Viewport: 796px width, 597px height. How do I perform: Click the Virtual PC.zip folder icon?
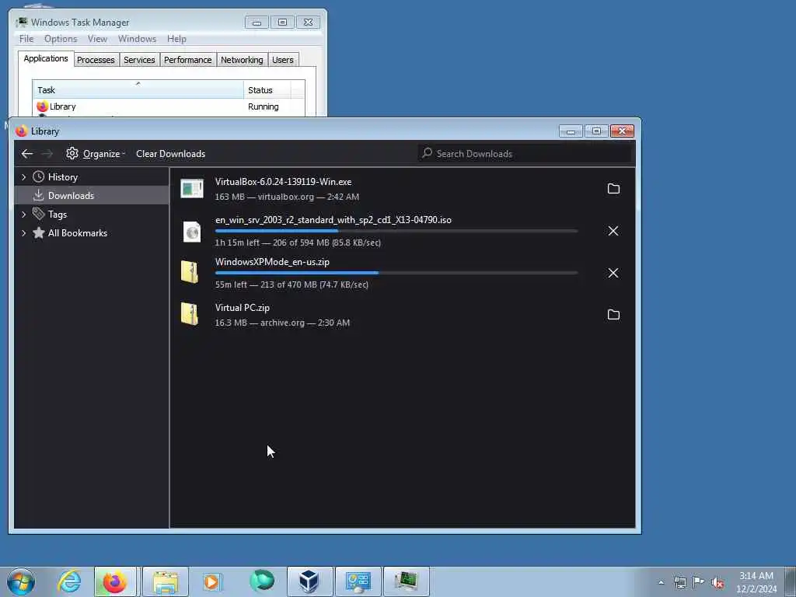click(190, 314)
